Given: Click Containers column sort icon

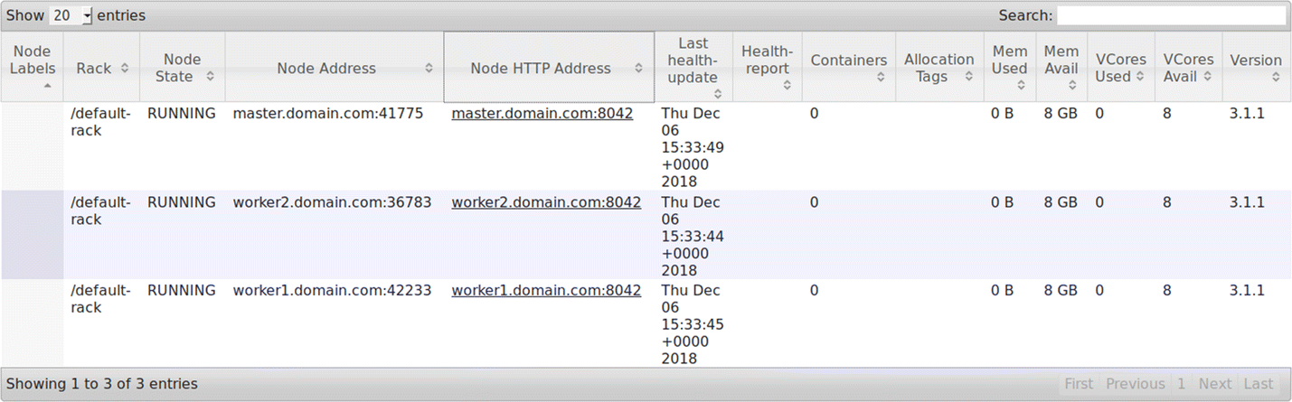Looking at the screenshot, I should [881, 78].
